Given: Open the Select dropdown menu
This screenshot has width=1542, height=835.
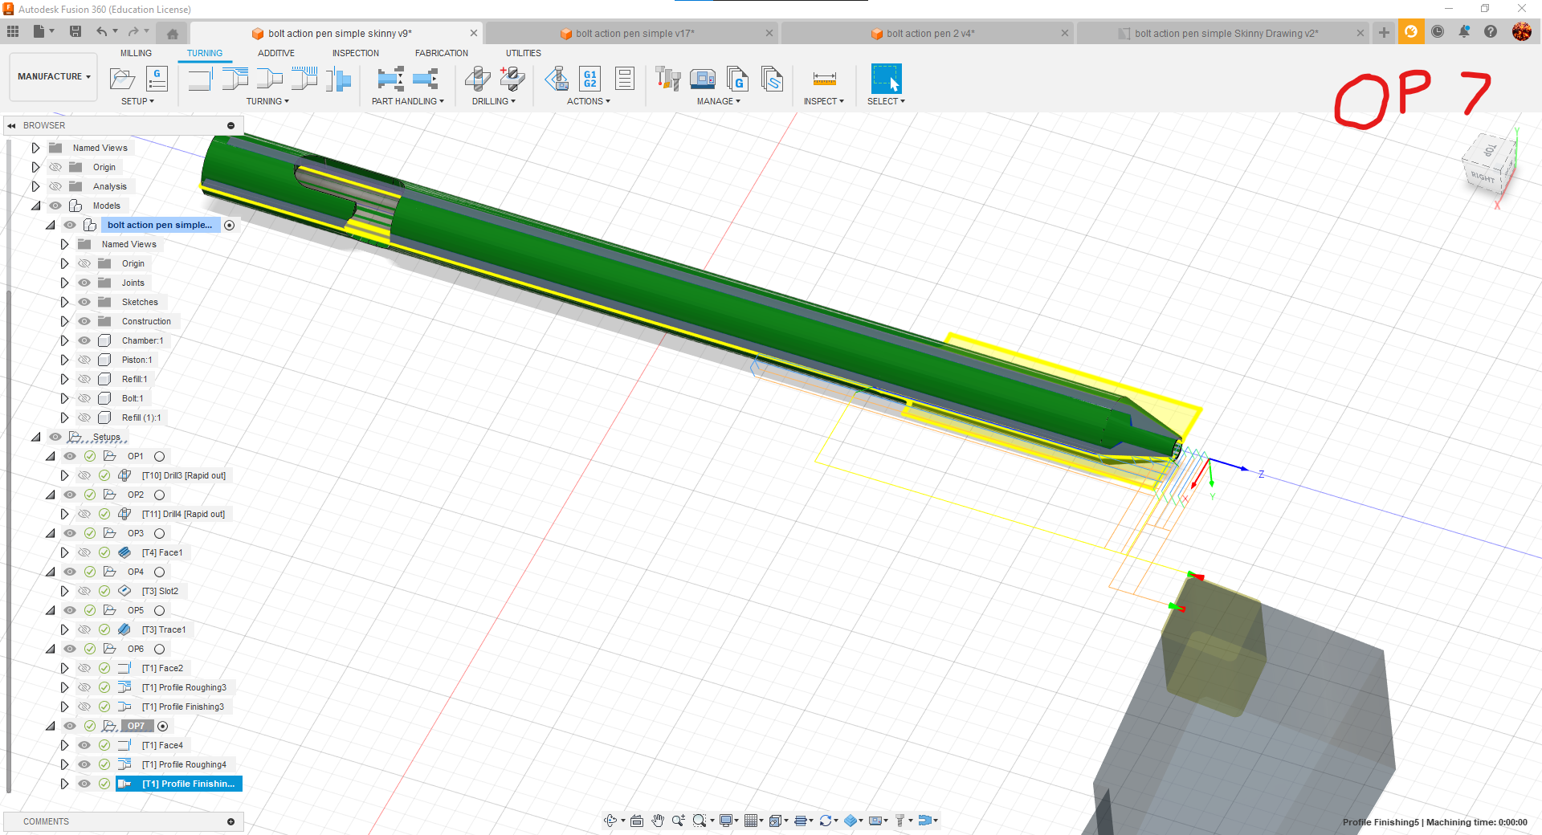Looking at the screenshot, I should coord(887,101).
